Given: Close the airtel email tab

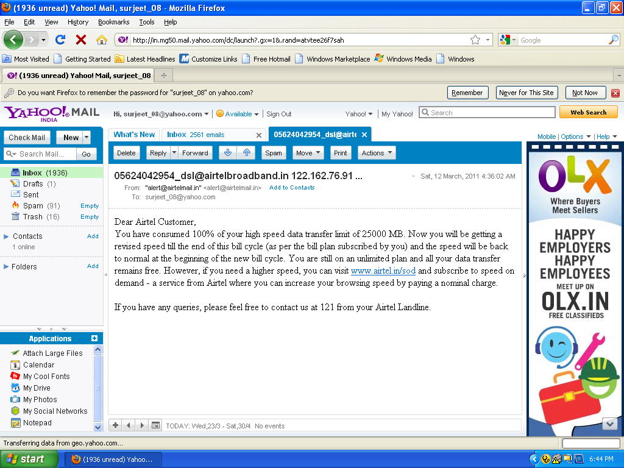Looking at the screenshot, I should click(x=364, y=135).
